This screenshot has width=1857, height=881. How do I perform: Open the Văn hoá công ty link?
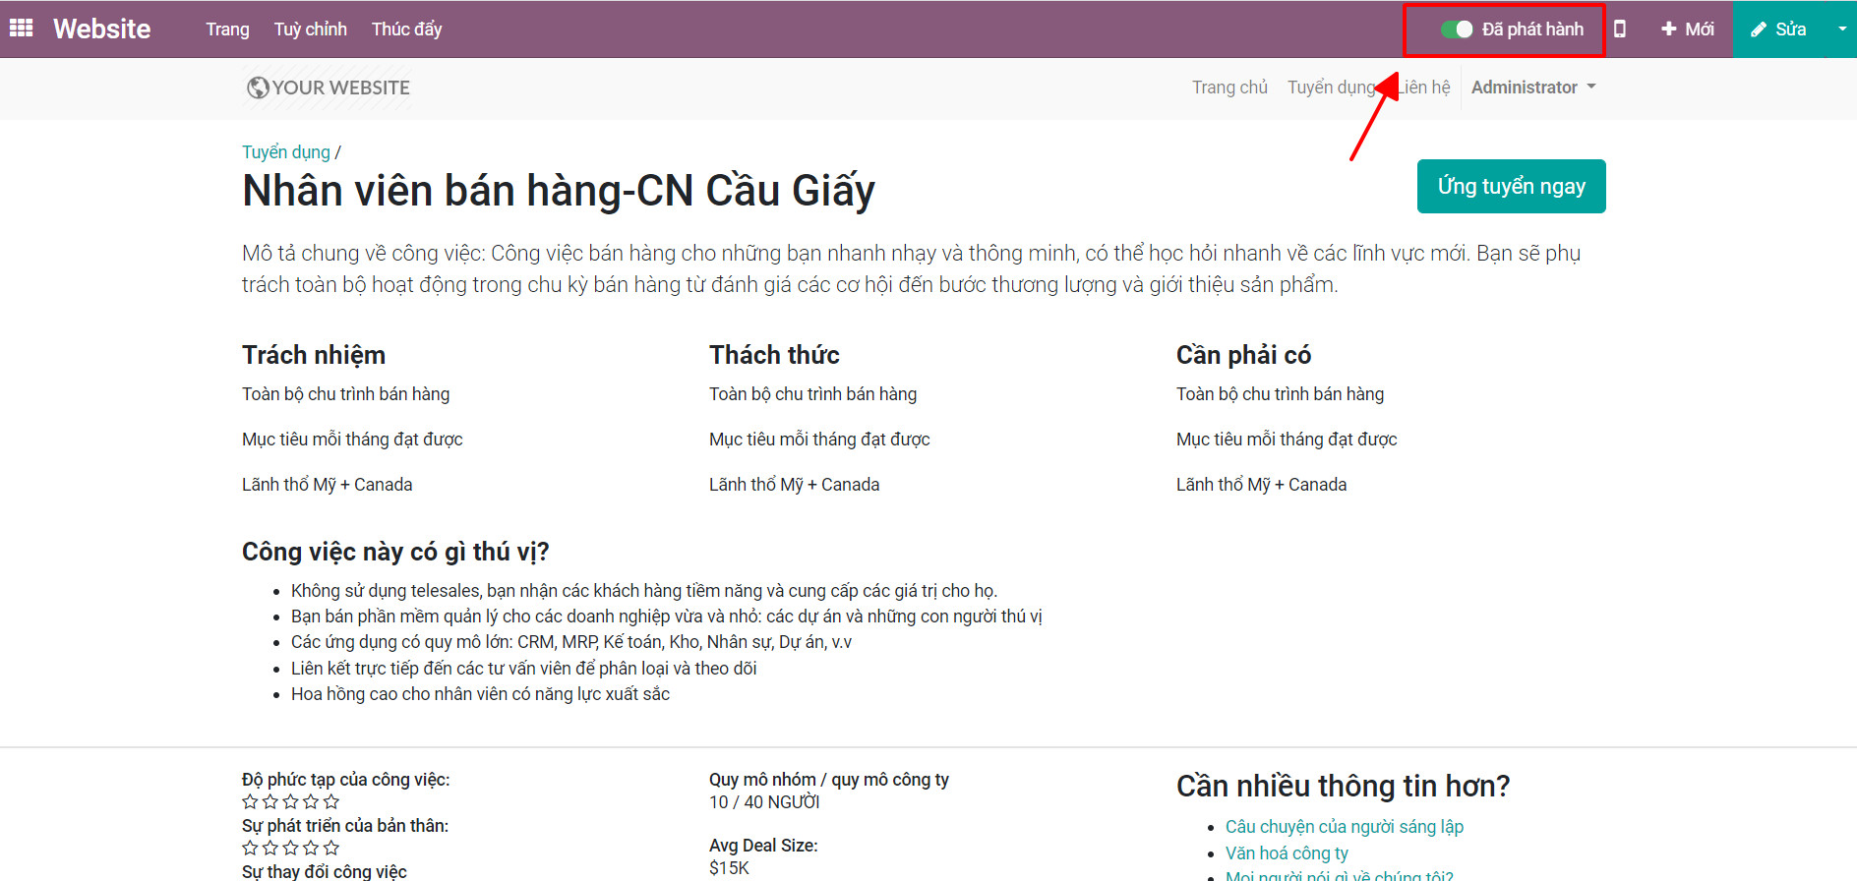click(x=1287, y=853)
